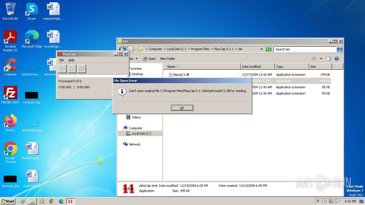Image resolution: width=365 pixels, height=205 pixels.
Task: Sort by the Size column header
Action: (320, 67)
